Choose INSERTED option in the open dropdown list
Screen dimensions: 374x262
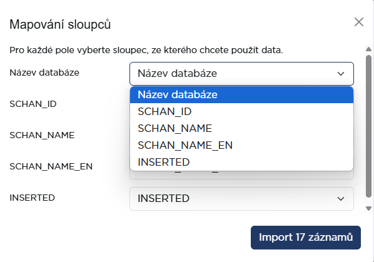[x=241, y=162]
